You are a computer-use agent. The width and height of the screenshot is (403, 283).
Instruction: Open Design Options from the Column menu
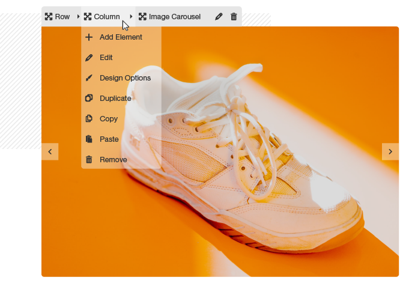point(121,78)
